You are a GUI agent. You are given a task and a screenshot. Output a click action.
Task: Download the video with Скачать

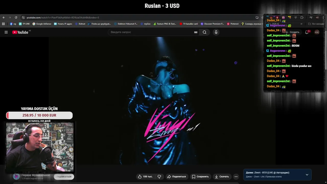click(x=222, y=177)
